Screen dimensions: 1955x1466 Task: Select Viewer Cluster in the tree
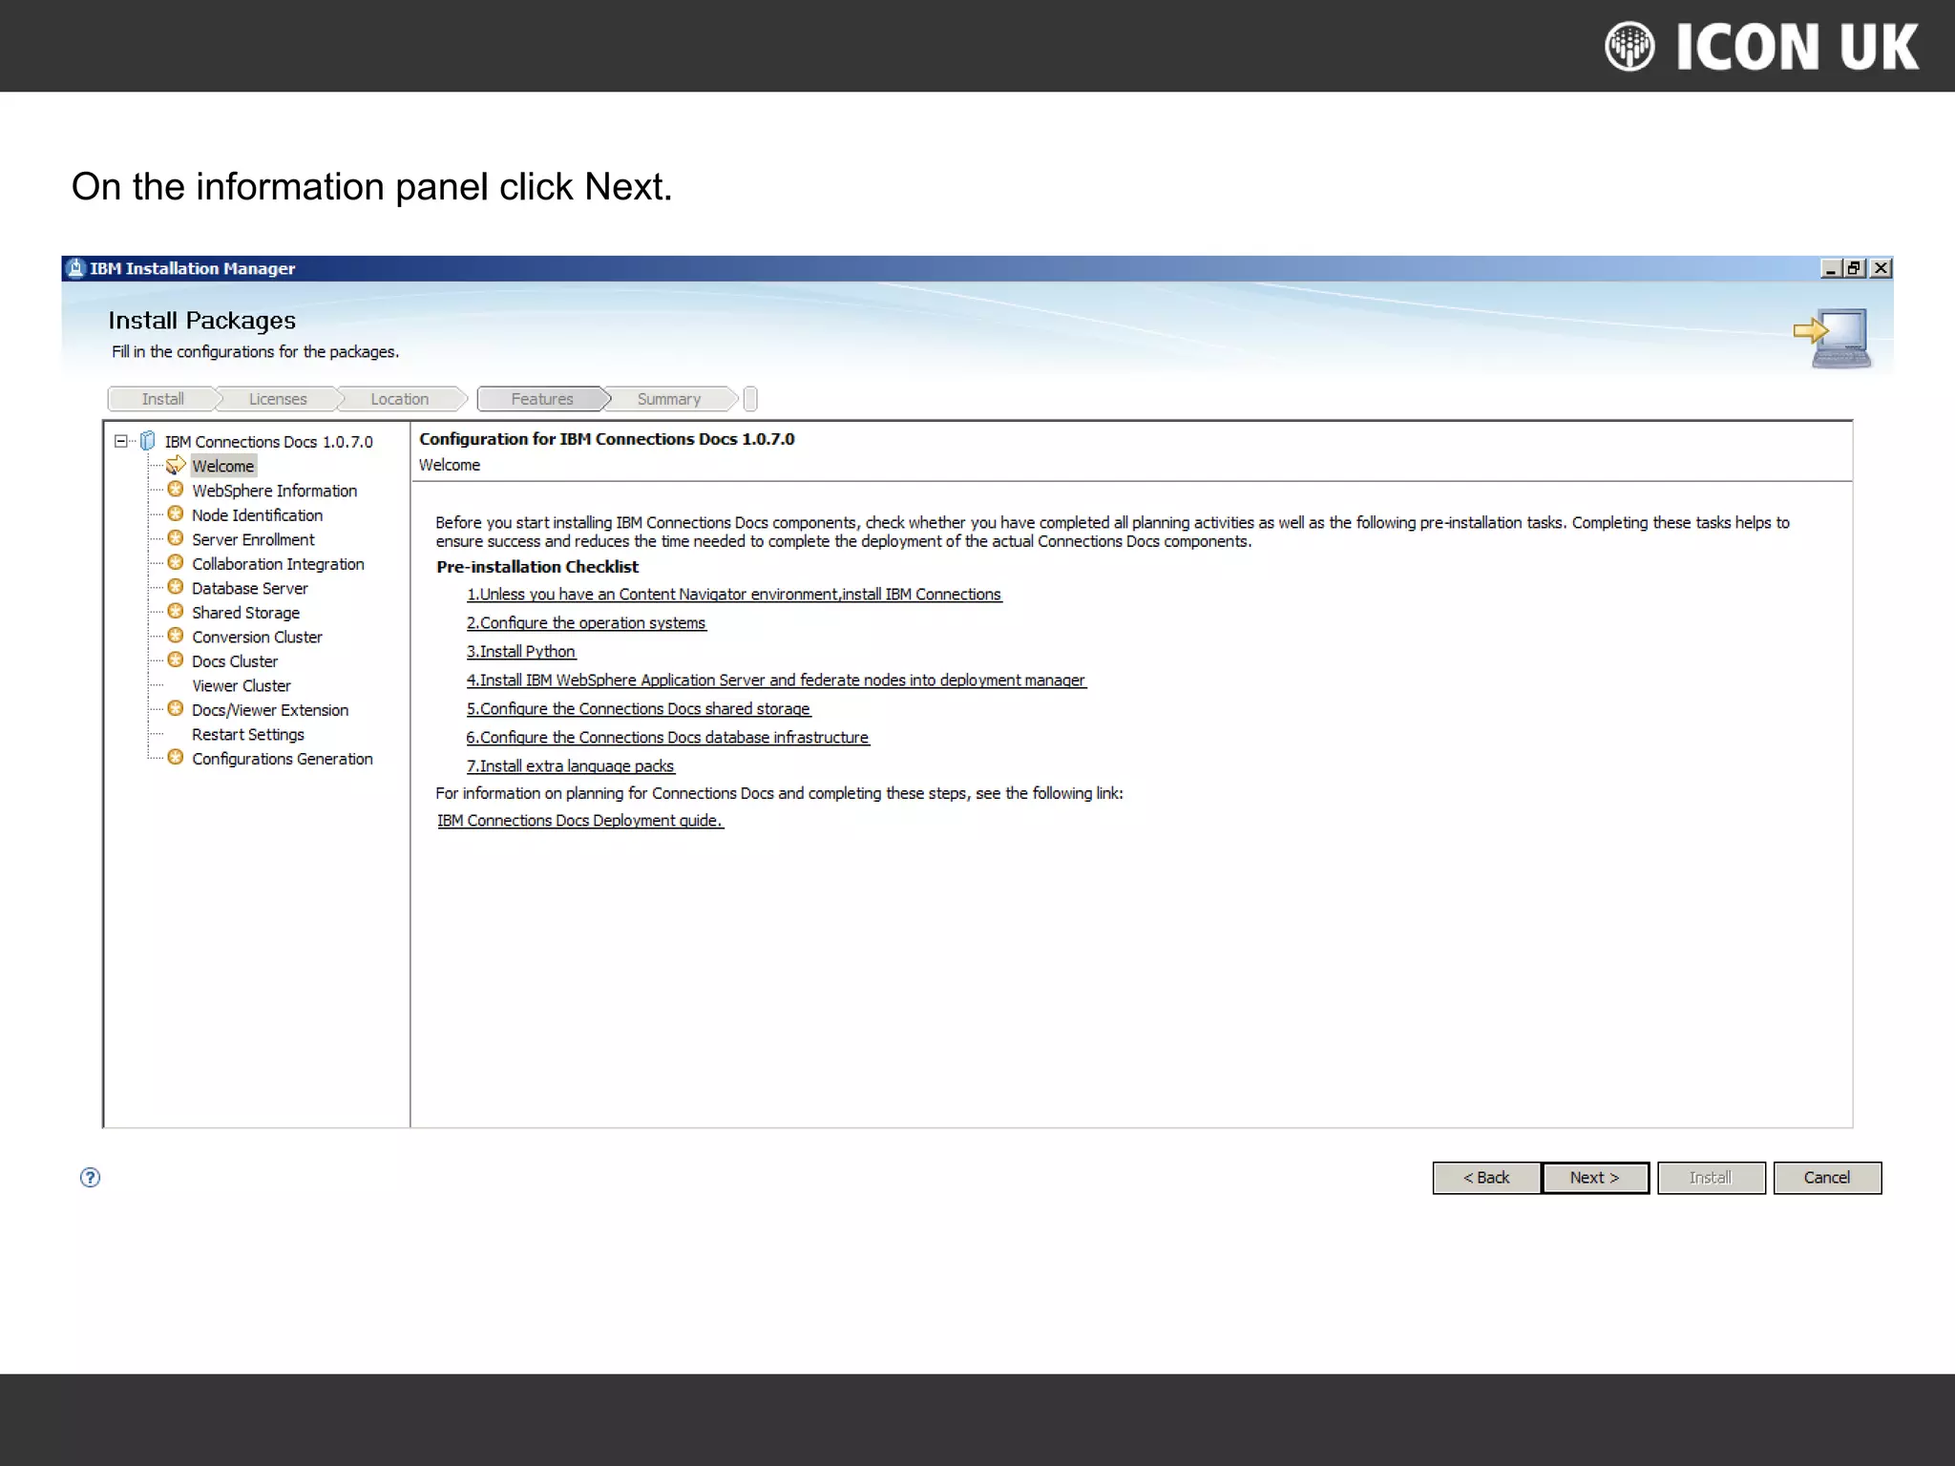241,685
